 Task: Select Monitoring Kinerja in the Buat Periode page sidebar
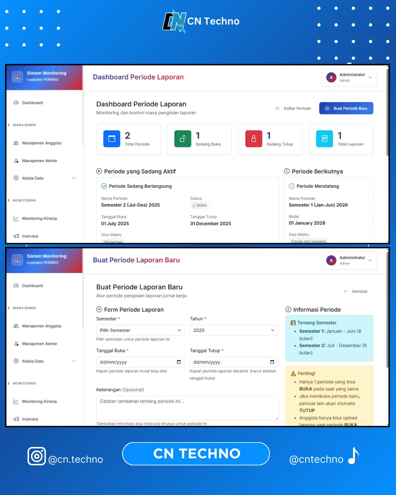pyautogui.click(x=39, y=401)
